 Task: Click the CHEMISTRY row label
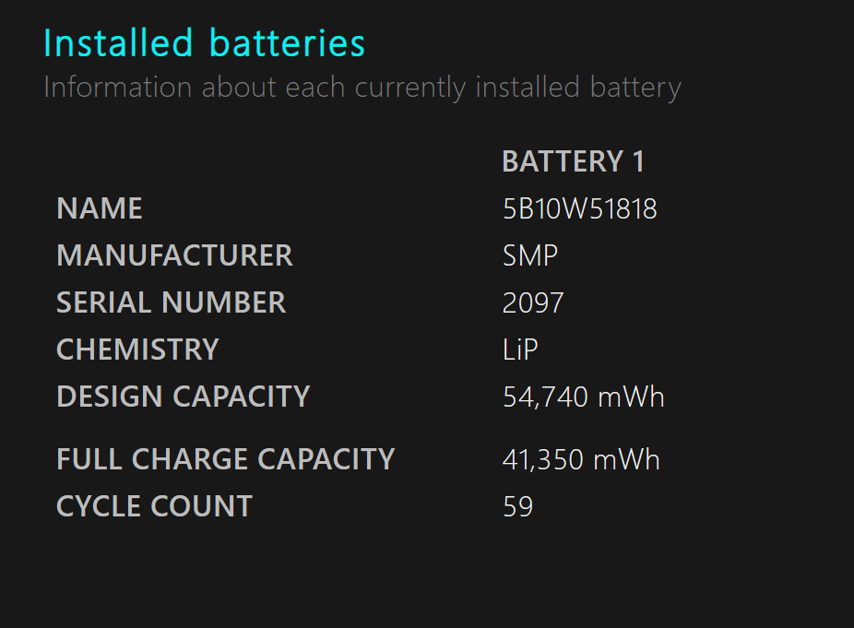click(137, 350)
